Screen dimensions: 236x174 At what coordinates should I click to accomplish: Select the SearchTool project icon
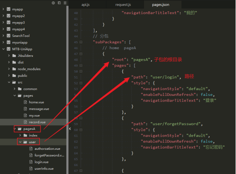pyautogui.click(x=9, y=36)
